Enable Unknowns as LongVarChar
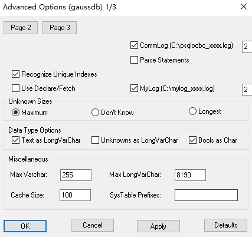 pyautogui.click(x=95, y=140)
